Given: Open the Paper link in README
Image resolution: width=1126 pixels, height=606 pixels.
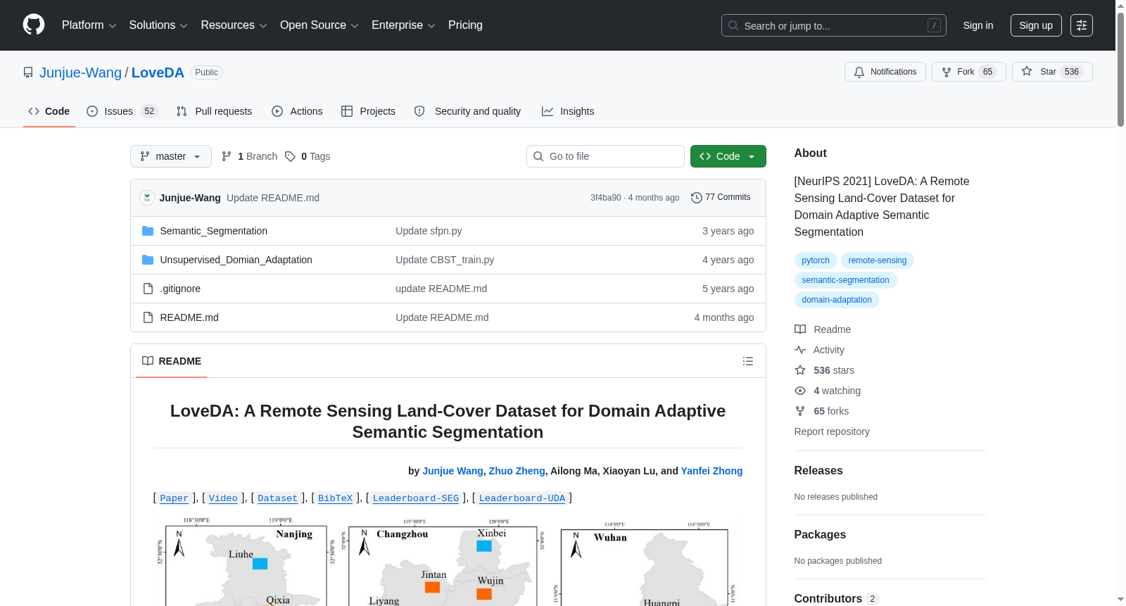Looking at the screenshot, I should coord(174,498).
